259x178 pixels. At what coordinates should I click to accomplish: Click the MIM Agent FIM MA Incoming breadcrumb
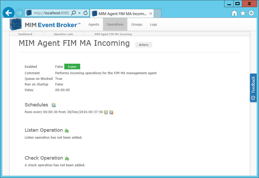(x=113, y=34)
